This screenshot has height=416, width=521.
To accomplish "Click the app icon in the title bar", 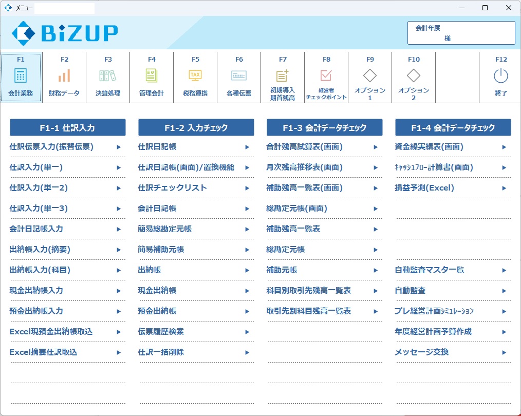I will coord(8,8).
